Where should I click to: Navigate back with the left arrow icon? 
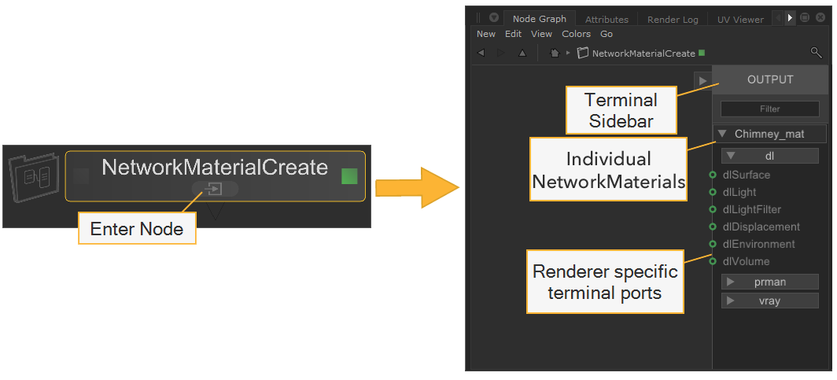click(x=481, y=53)
